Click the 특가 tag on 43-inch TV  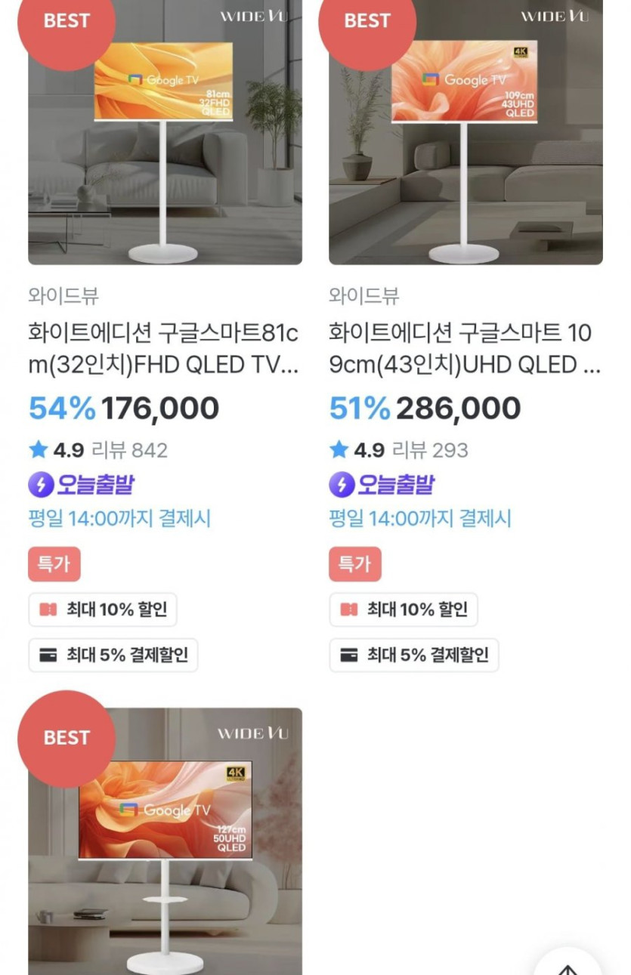(x=355, y=564)
